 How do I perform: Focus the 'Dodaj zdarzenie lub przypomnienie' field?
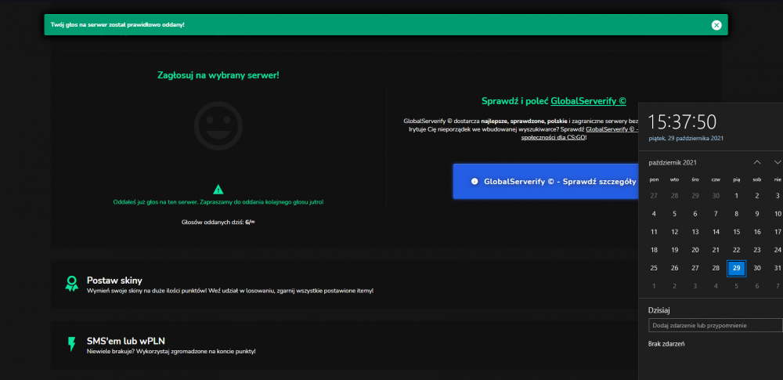pyautogui.click(x=715, y=325)
